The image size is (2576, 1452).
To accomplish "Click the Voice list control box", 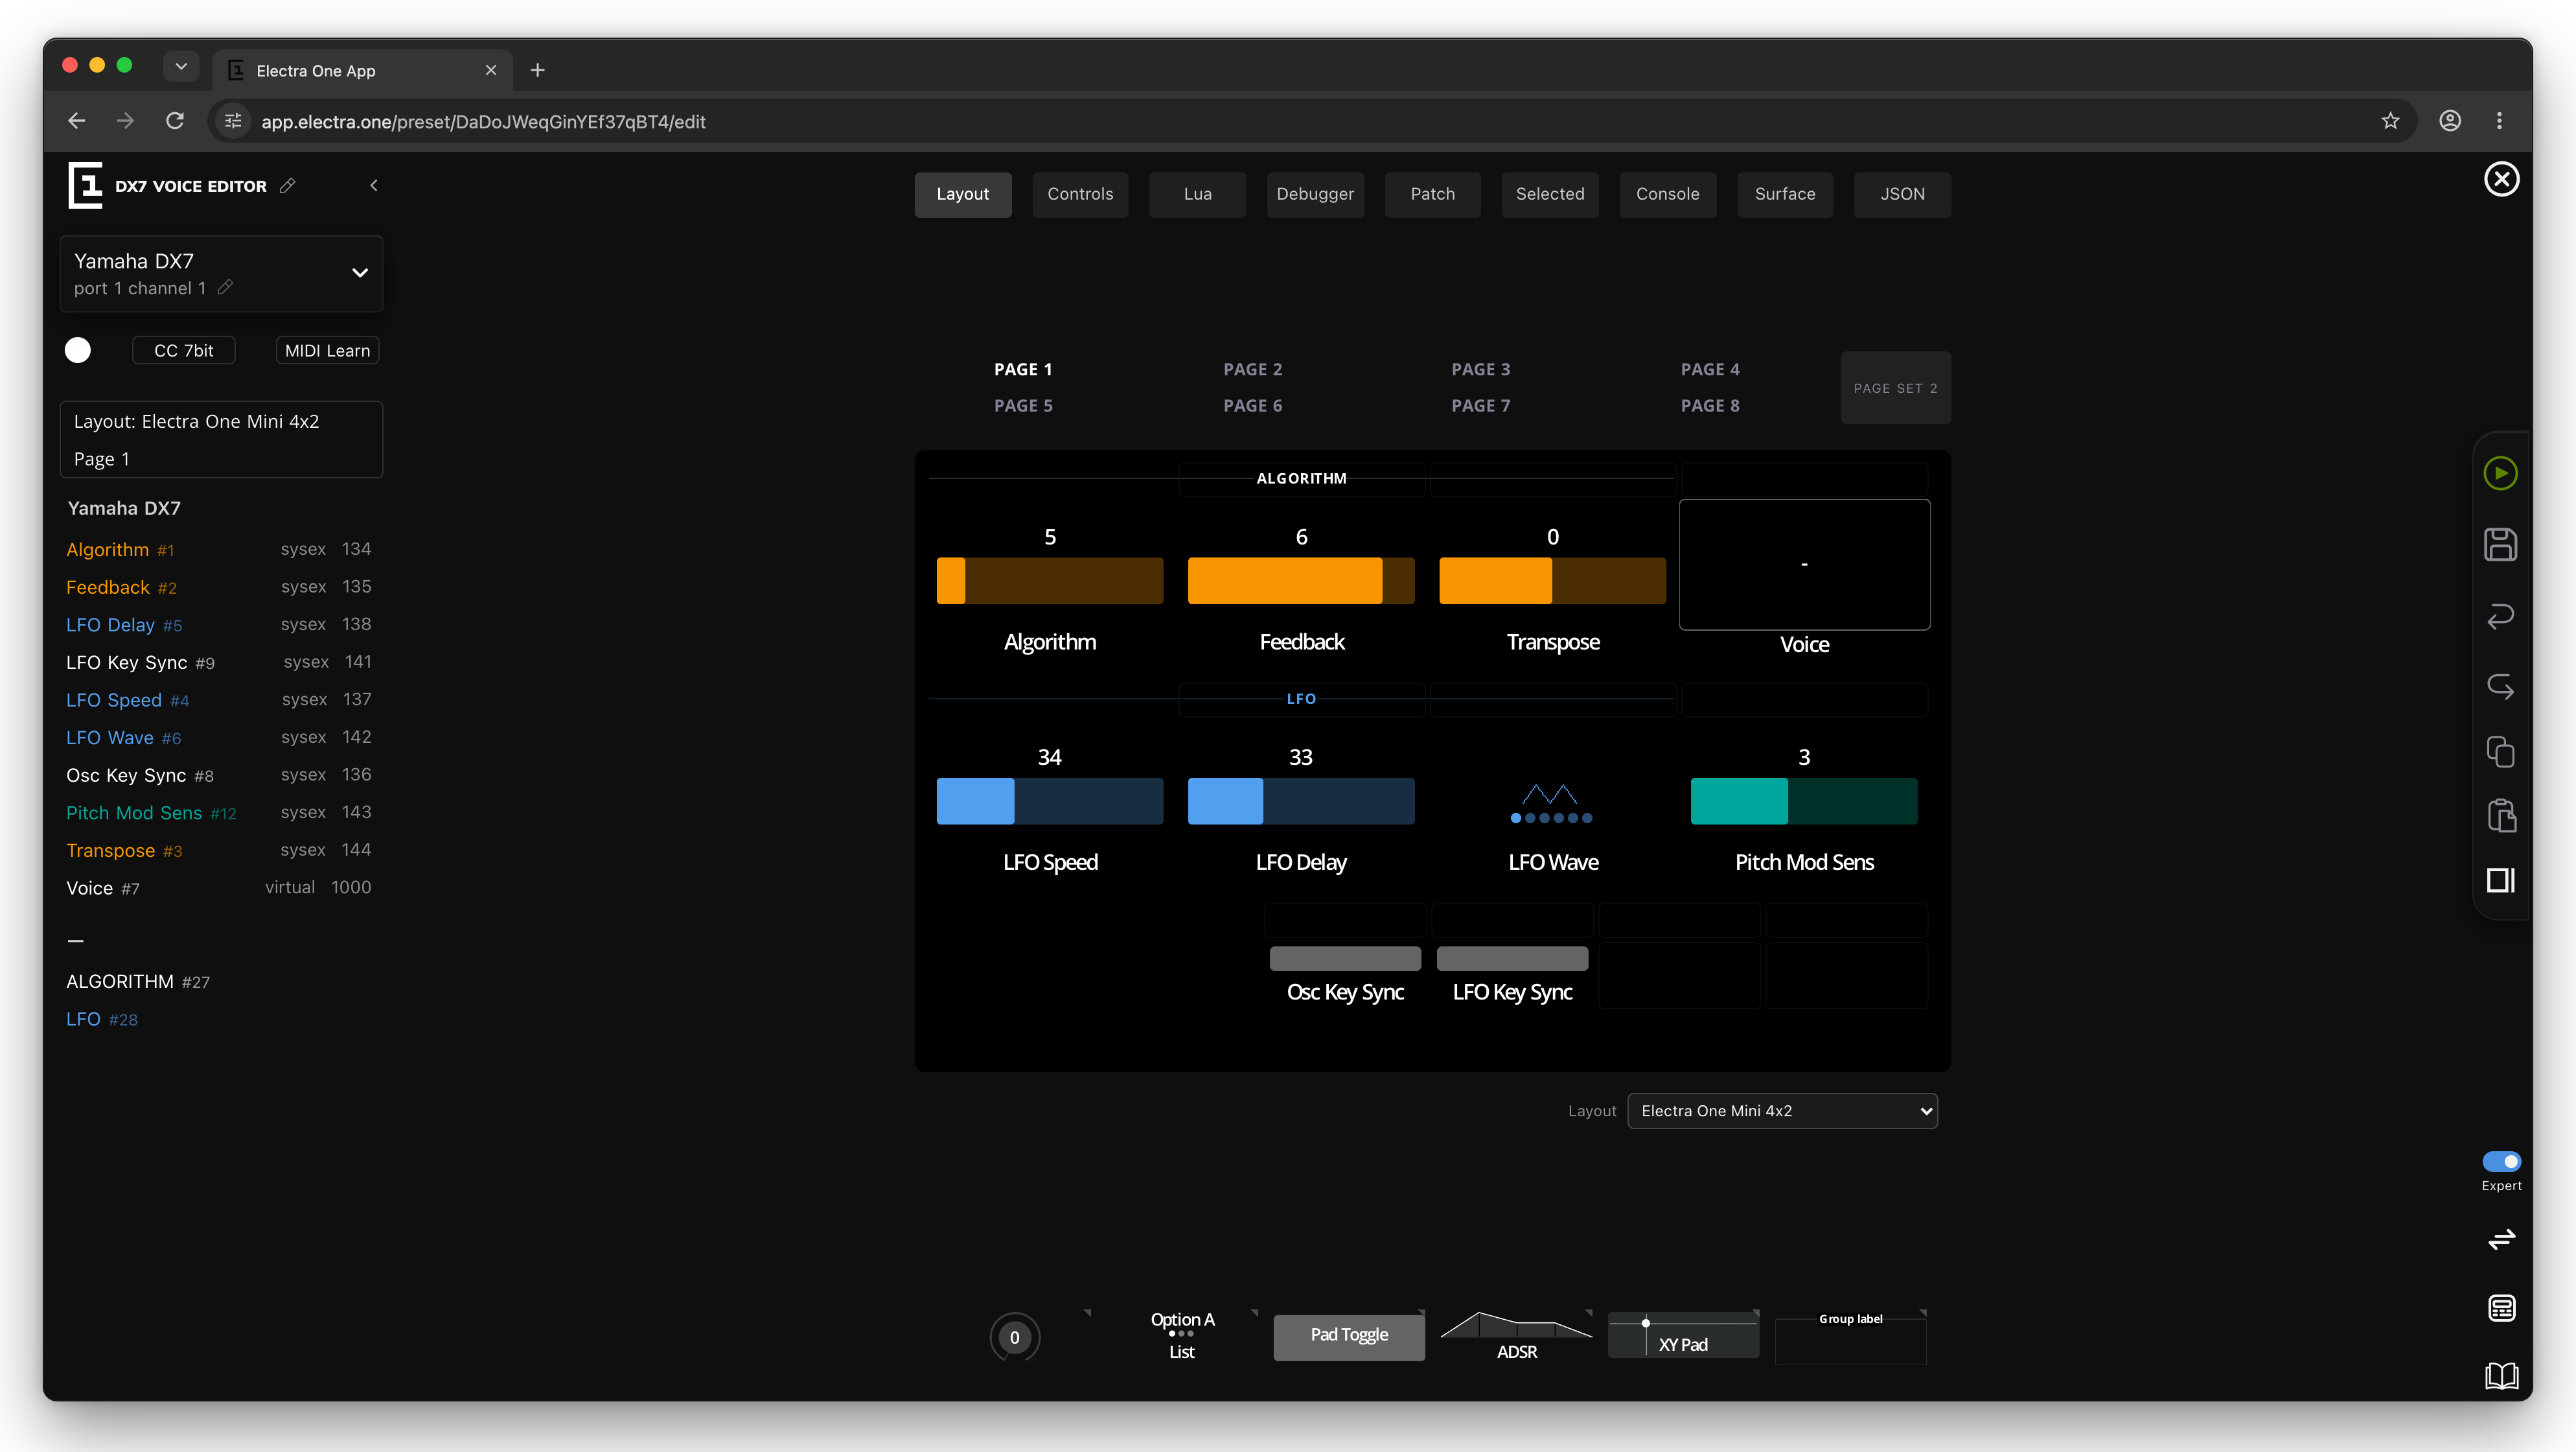I will coord(1804,565).
